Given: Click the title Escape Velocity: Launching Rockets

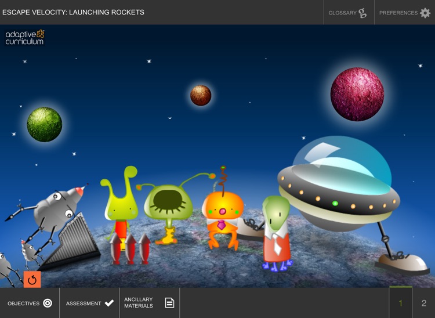Looking at the screenshot, I should [x=73, y=12].
